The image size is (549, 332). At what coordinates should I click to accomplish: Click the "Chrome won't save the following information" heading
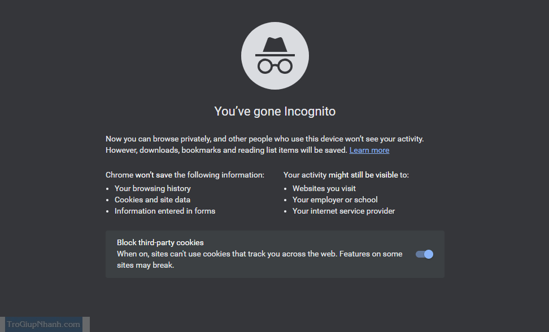pyautogui.click(x=185, y=175)
